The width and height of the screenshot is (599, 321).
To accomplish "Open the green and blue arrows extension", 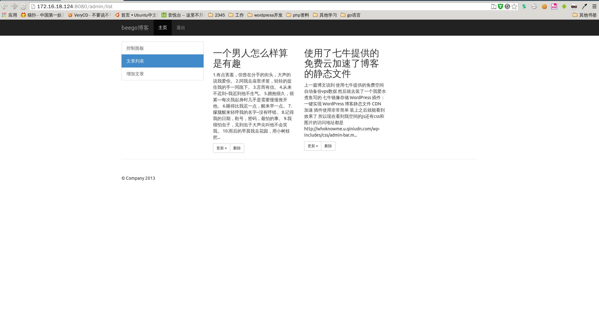I will pos(524,6).
